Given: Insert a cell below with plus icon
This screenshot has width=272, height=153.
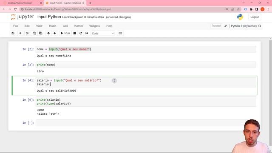Looking at the screenshot, I should [x=20, y=33].
